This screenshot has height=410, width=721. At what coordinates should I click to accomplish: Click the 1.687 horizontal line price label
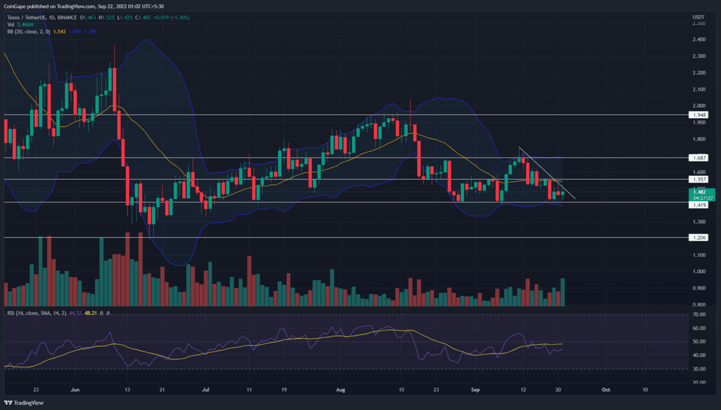tap(698, 158)
